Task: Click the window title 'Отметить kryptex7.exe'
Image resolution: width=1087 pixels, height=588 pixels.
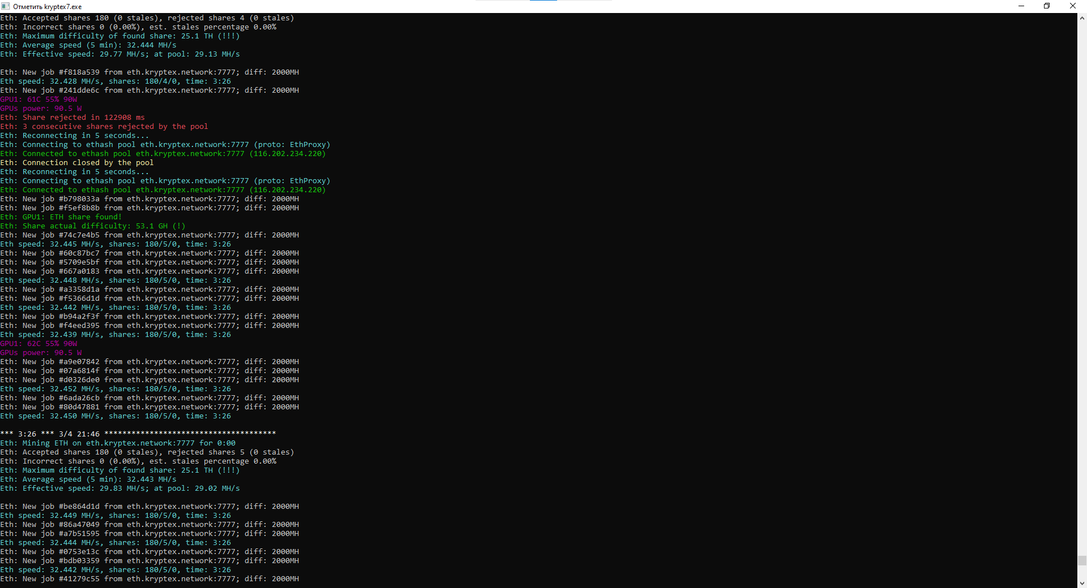Action: click(48, 7)
